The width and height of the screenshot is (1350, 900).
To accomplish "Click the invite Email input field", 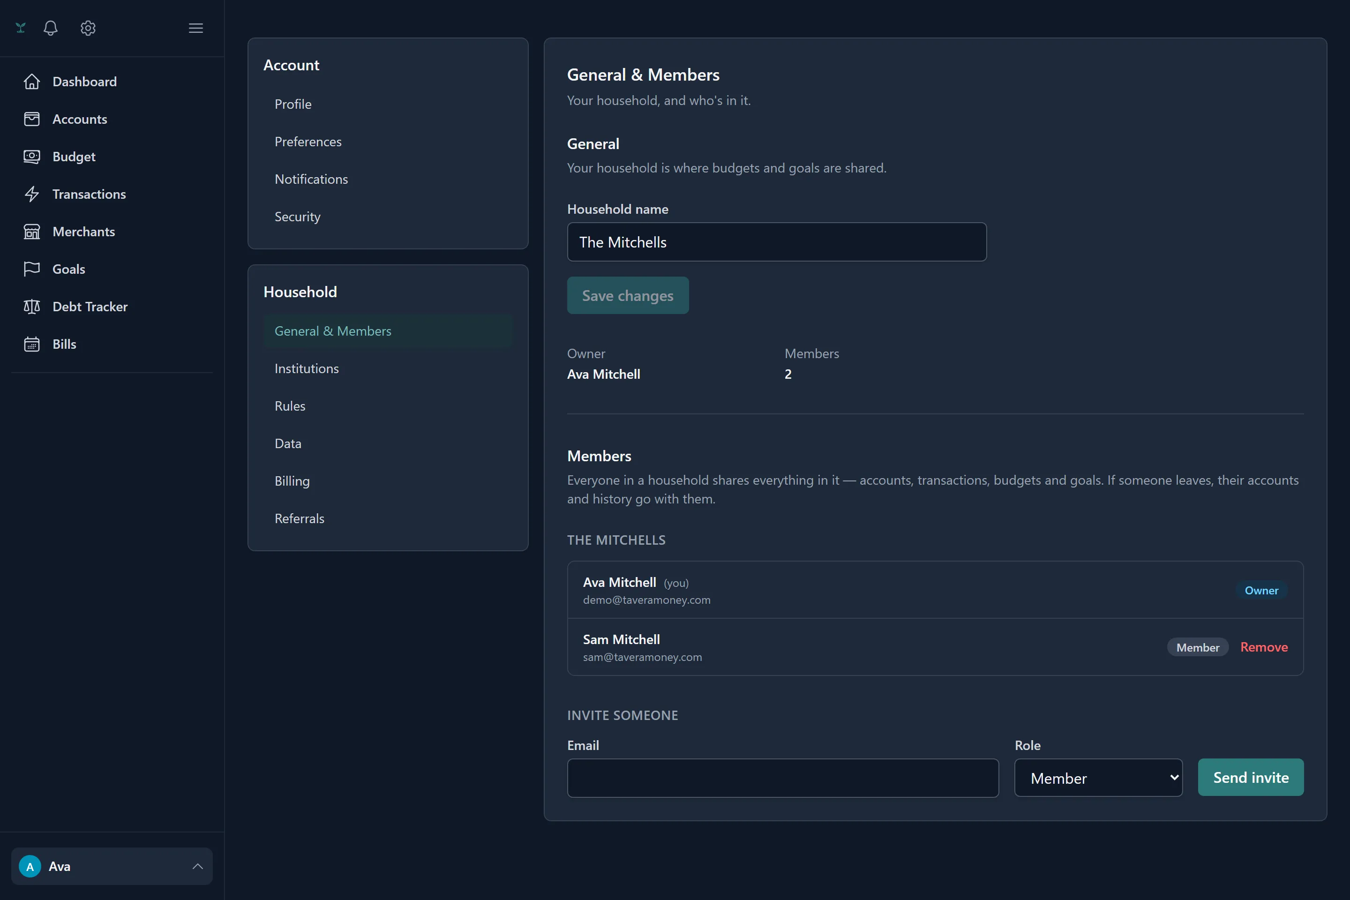I will click(x=782, y=778).
